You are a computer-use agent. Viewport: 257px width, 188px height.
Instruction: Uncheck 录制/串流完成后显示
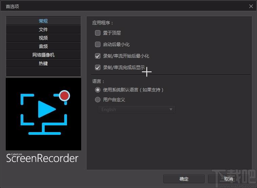(98, 67)
